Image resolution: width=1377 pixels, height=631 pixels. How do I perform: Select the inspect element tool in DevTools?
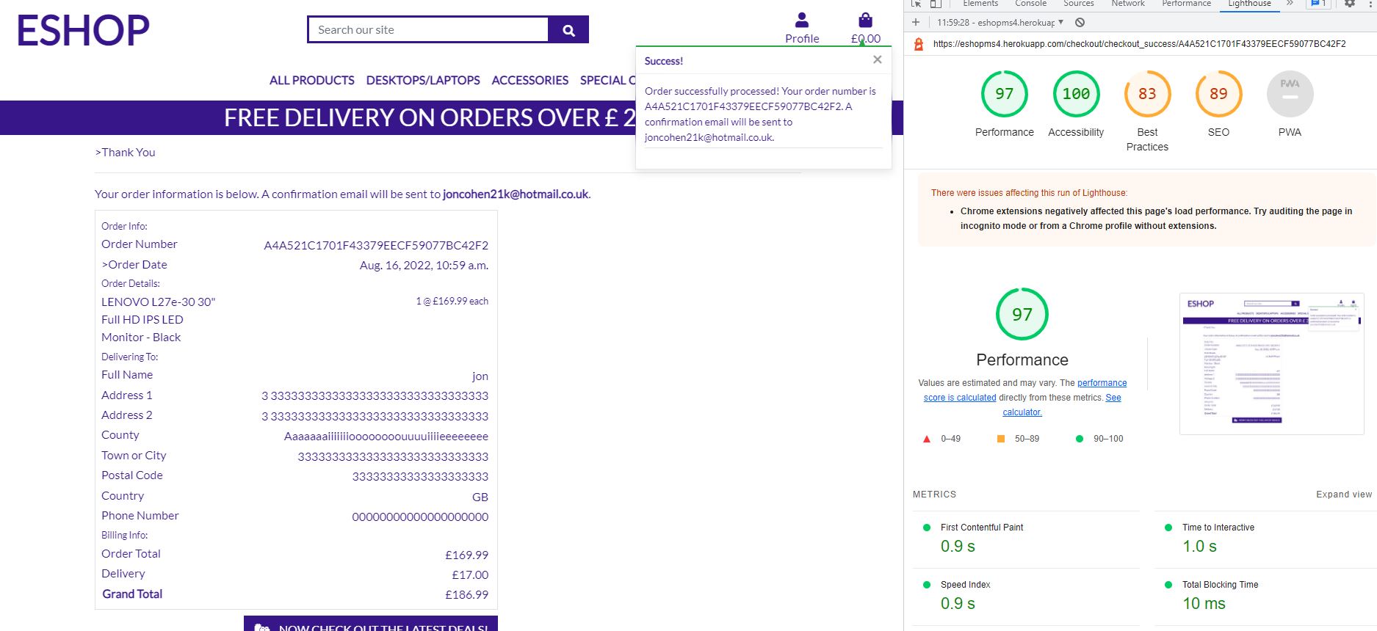pos(916,4)
